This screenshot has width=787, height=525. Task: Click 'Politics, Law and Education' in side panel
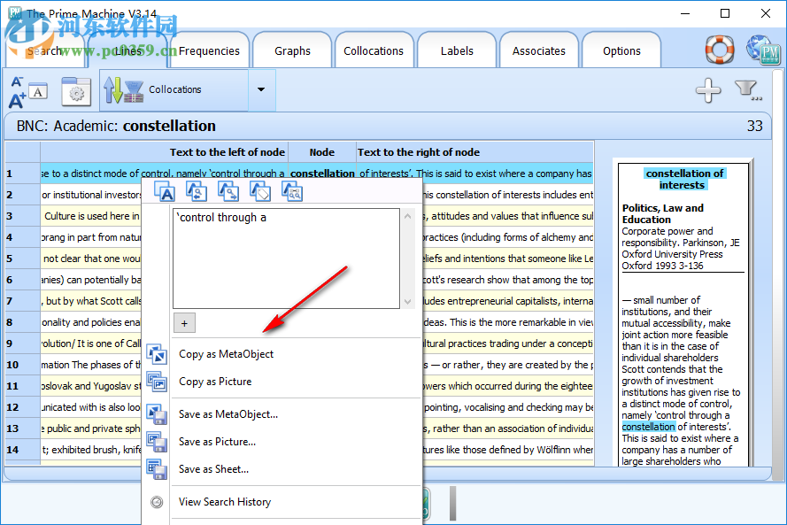click(662, 214)
